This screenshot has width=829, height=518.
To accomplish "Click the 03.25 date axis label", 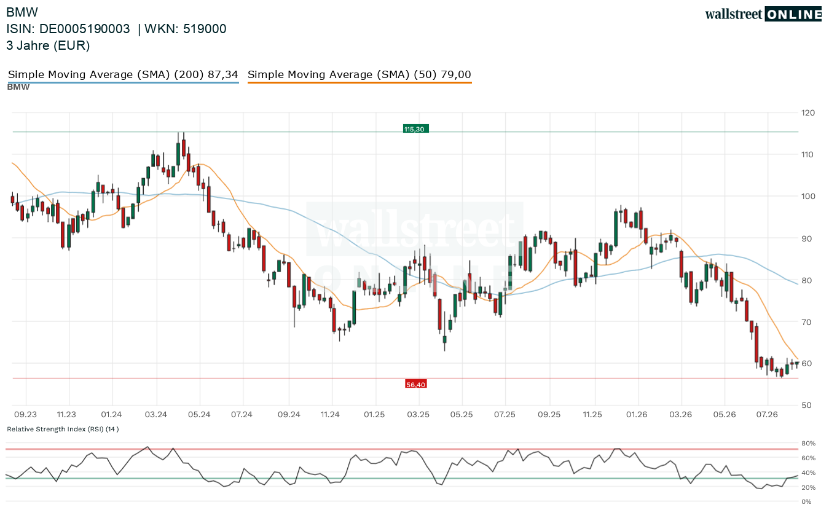I will coord(418,415).
